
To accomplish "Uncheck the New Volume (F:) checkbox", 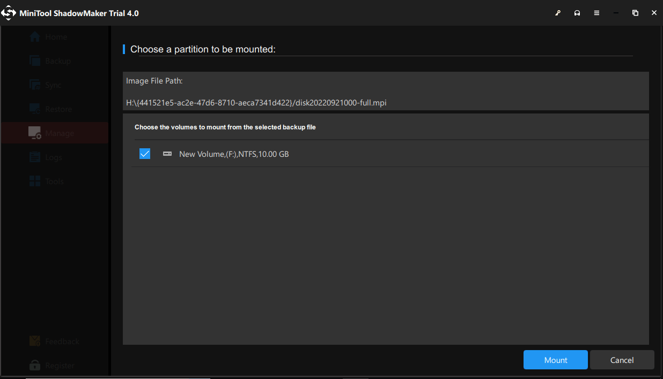I will point(145,154).
